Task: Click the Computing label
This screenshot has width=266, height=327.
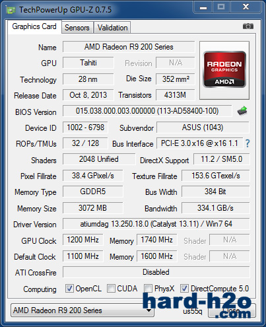Action: (40, 289)
